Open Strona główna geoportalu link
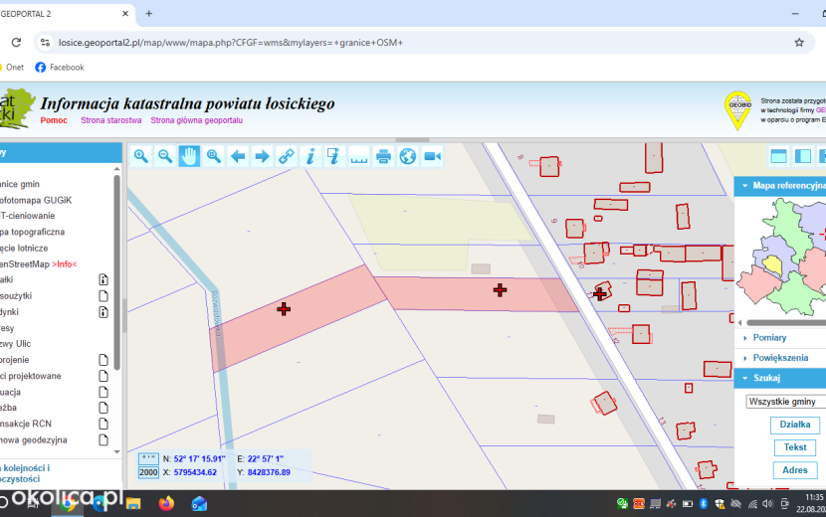Screen dimensions: 826x517 tap(196, 120)
